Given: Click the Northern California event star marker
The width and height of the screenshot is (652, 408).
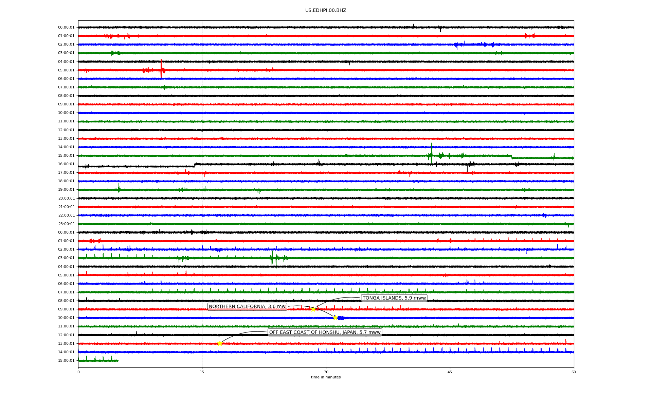Looking at the screenshot, I should (x=335, y=318).
